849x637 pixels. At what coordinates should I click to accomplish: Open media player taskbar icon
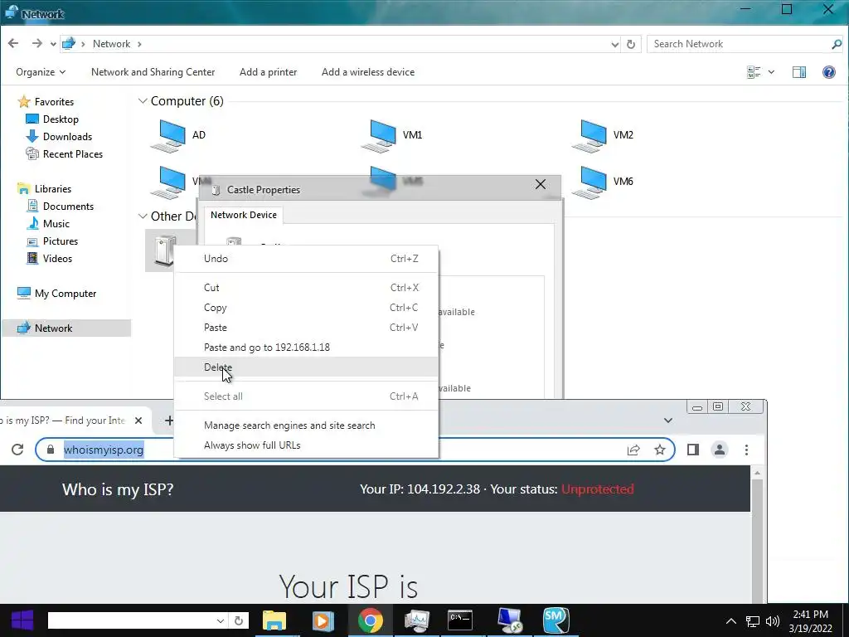click(323, 620)
